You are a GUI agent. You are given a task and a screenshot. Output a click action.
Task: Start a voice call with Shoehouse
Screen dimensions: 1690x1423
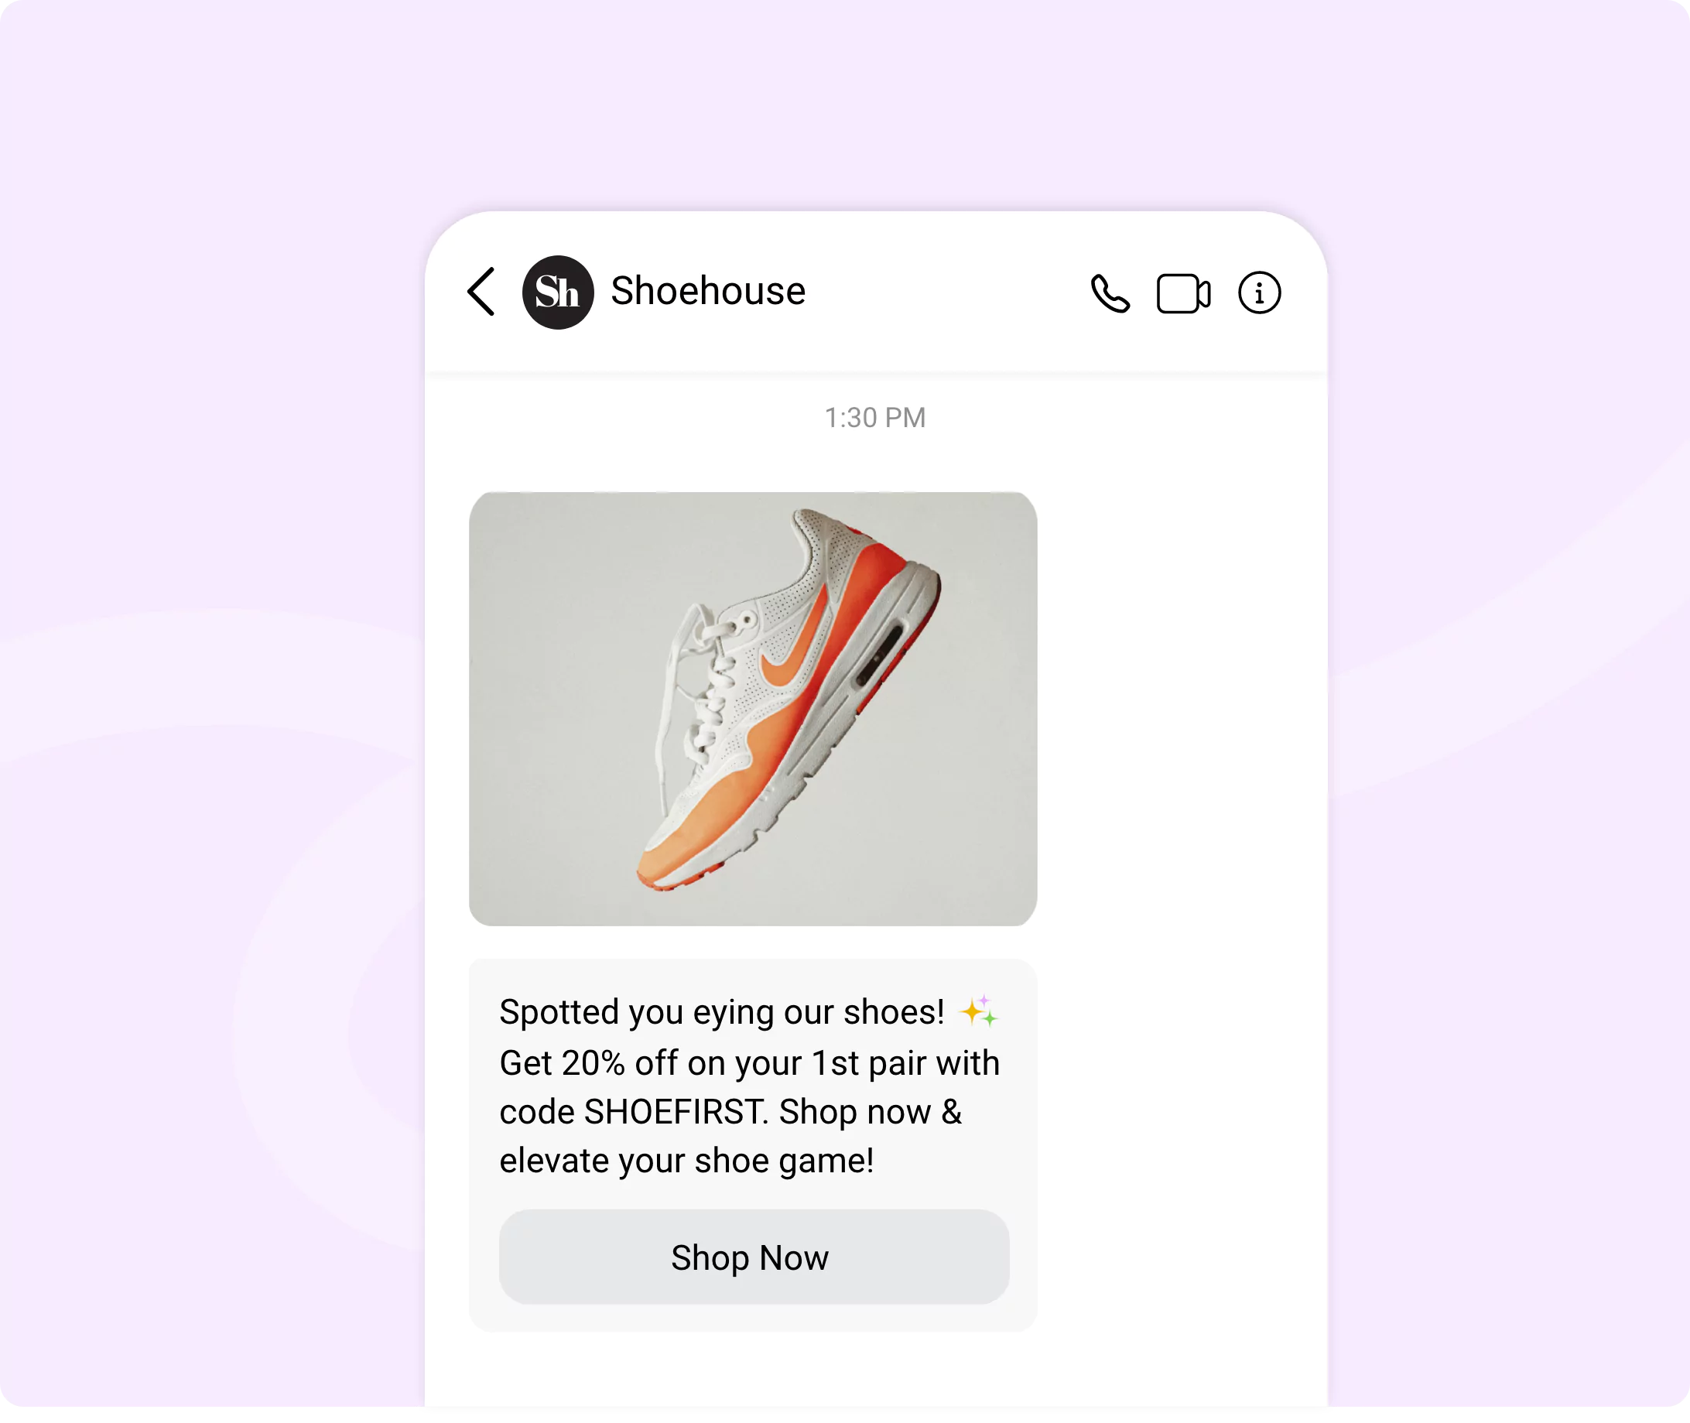[x=1110, y=292]
